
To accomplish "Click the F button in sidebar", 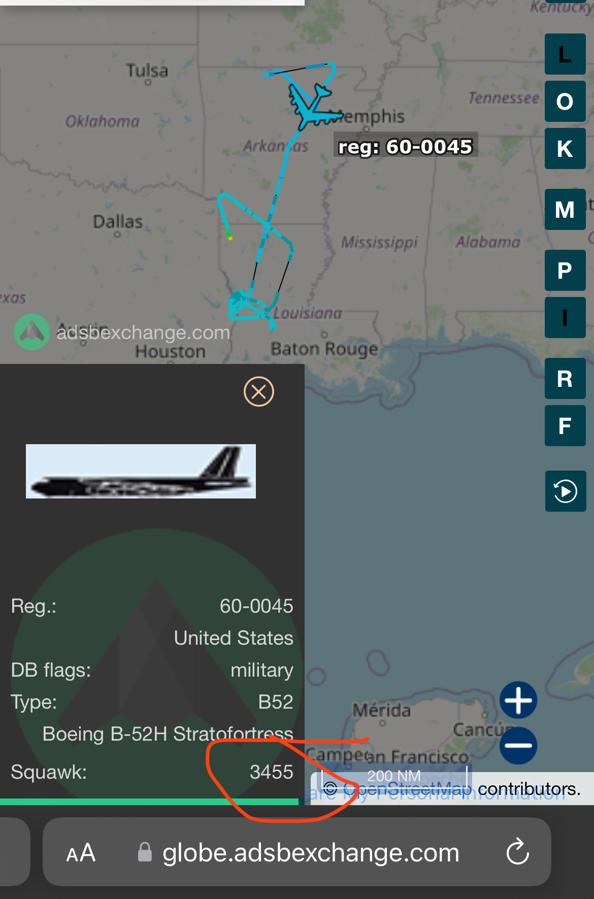I will tap(565, 426).
